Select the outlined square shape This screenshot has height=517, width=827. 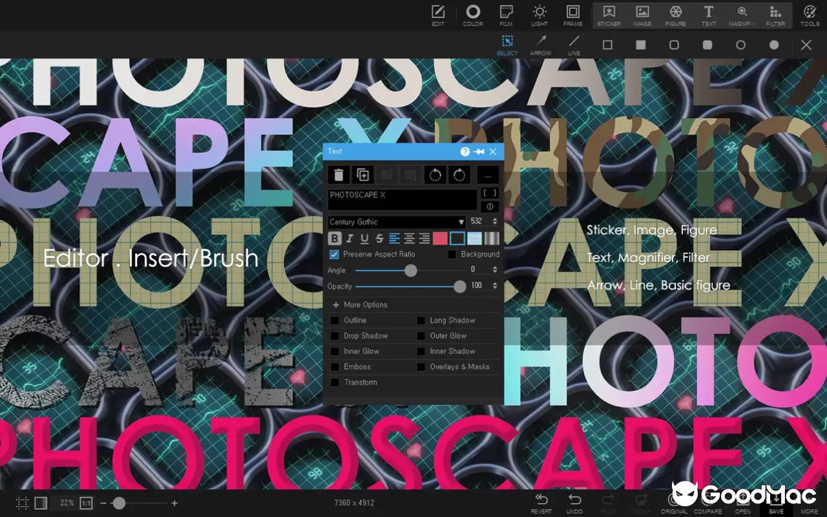pos(607,45)
